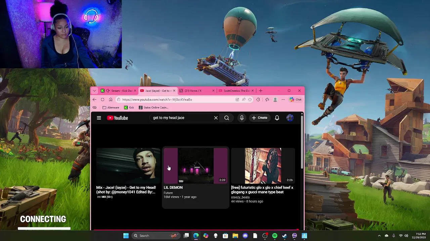Show hidden system tray icons
430x241 pixels.
379,236
